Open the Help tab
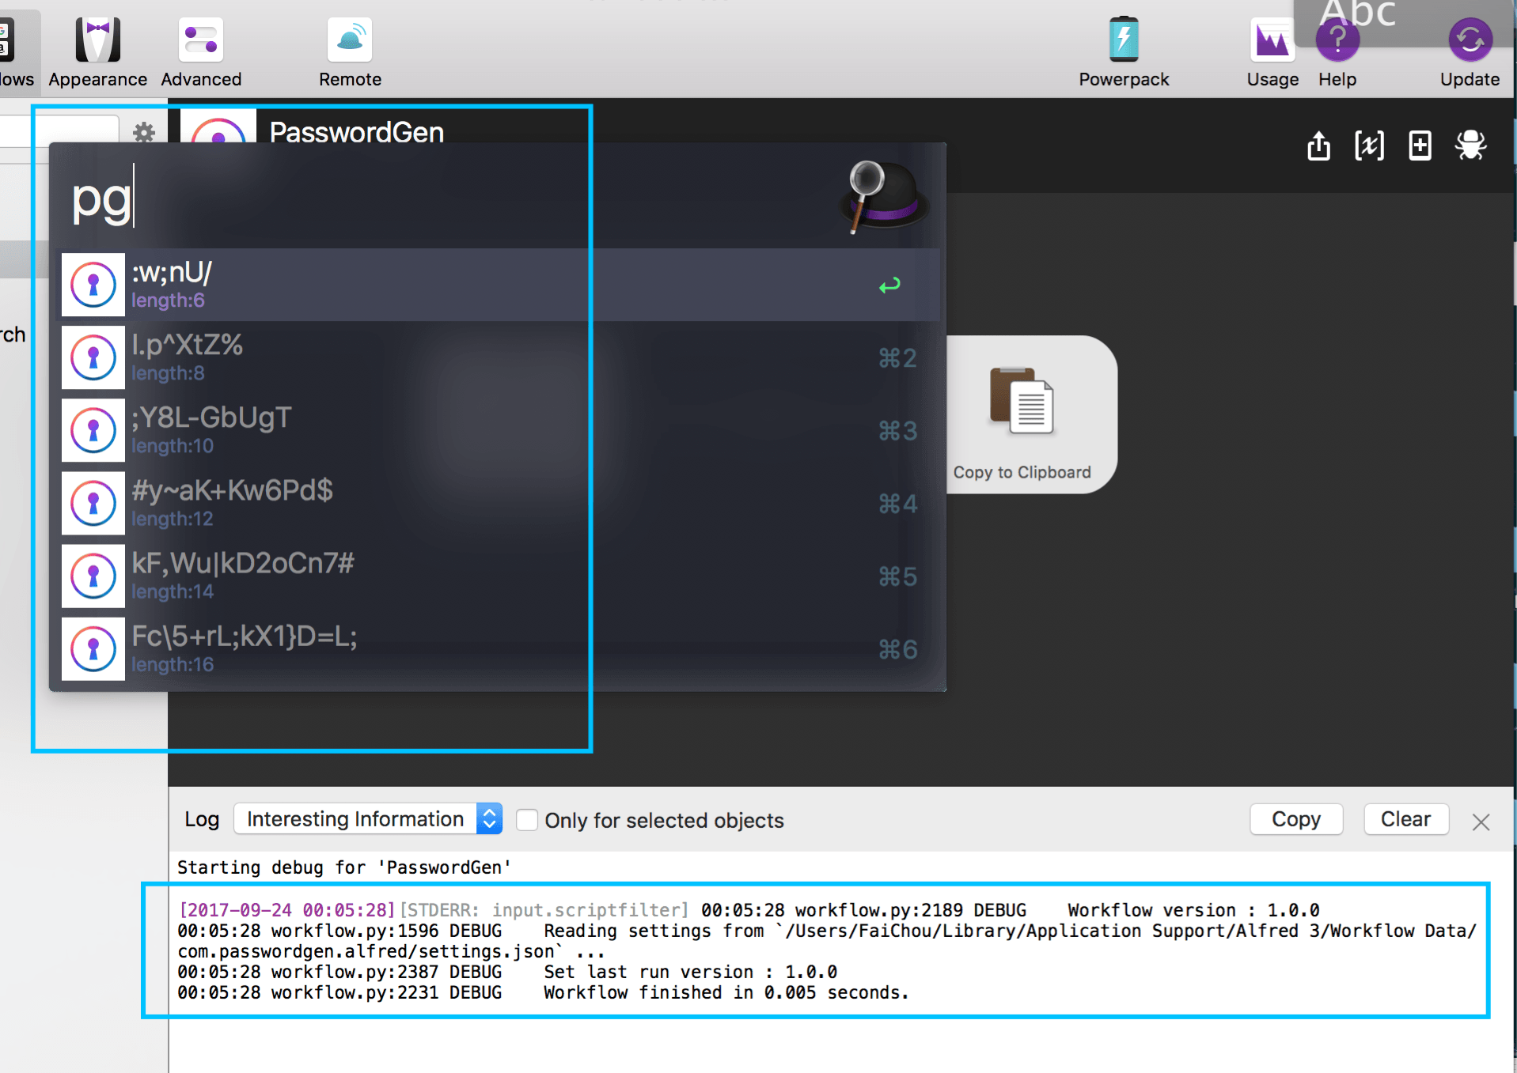The height and width of the screenshot is (1073, 1517). click(1337, 52)
